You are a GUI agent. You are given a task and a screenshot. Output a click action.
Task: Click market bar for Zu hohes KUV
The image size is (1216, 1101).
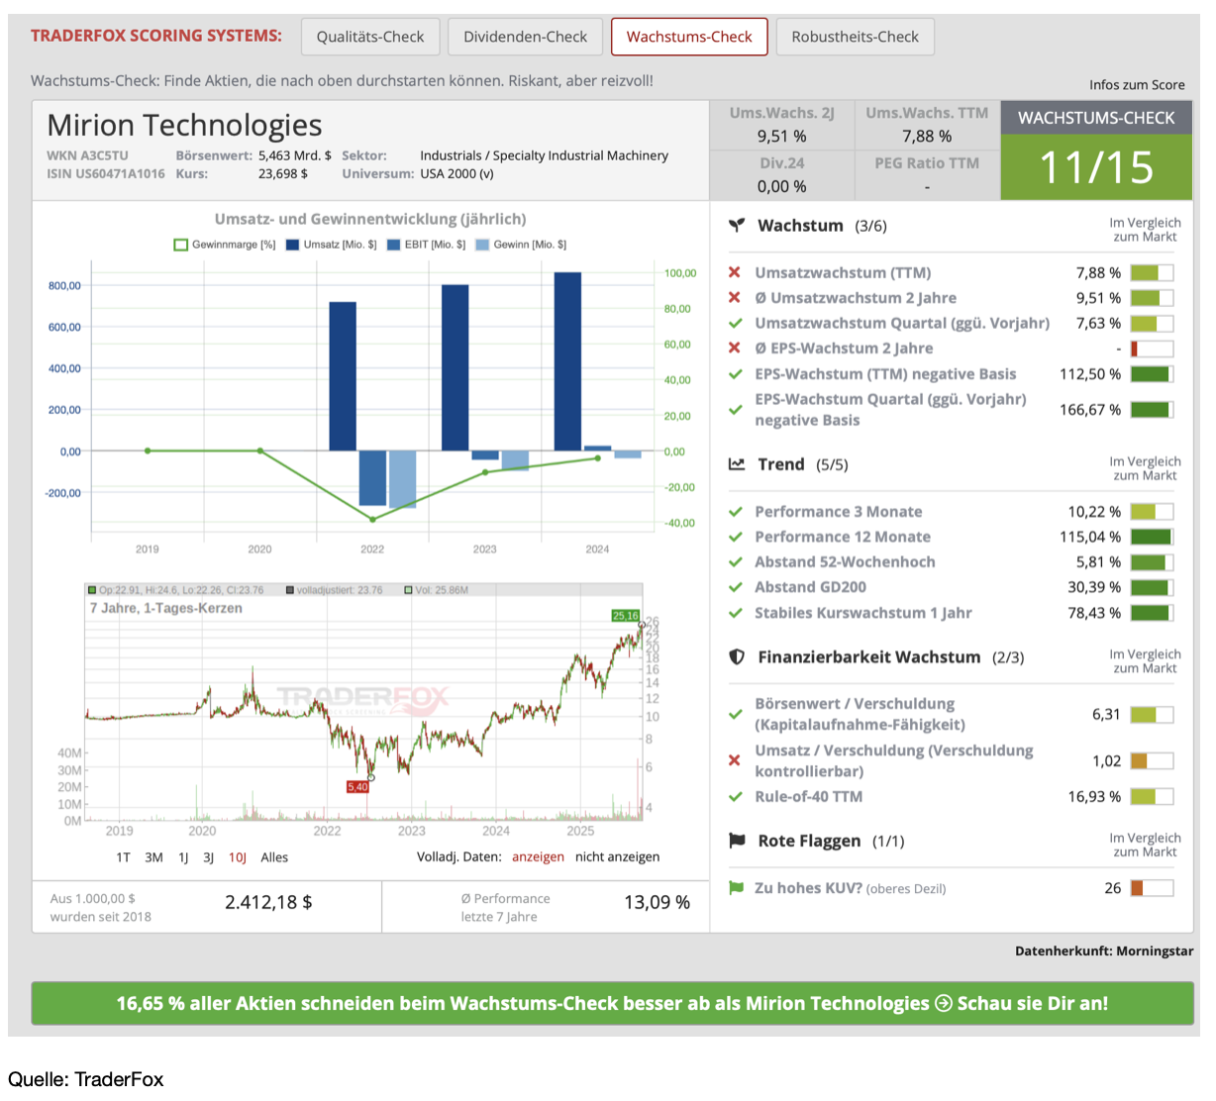coord(1152,888)
